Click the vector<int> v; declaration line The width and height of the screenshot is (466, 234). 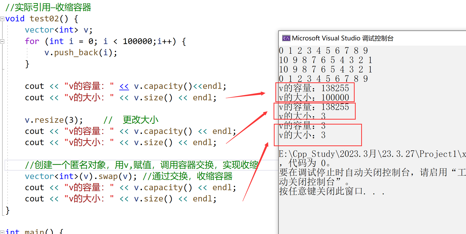pyautogui.click(x=59, y=30)
